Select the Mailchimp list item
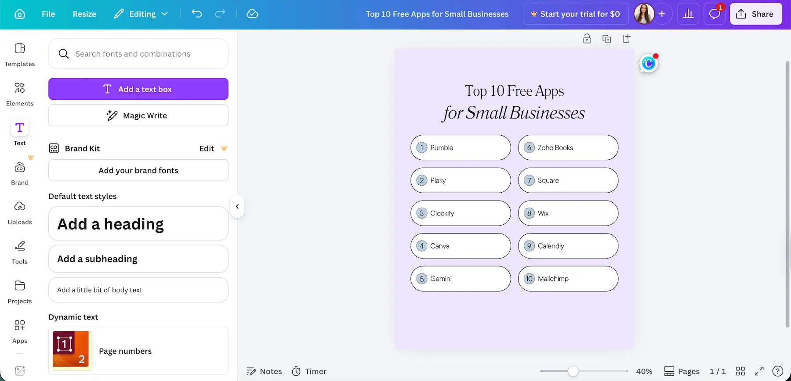 (x=568, y=279)
